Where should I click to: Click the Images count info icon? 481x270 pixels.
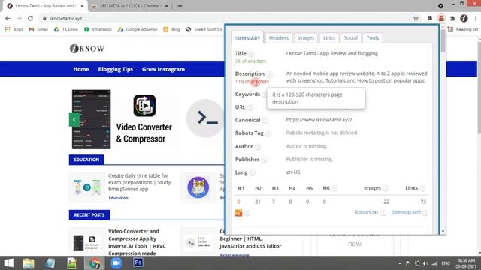(x=386, y=188)
